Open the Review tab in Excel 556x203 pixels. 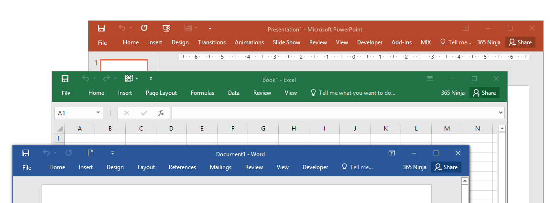click(262, 93)
